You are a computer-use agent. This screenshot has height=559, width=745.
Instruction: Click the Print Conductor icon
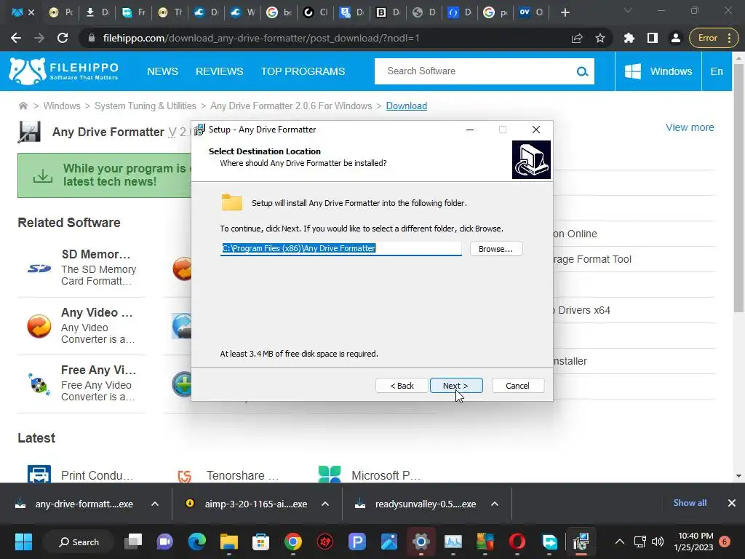(x=39, y=475)
